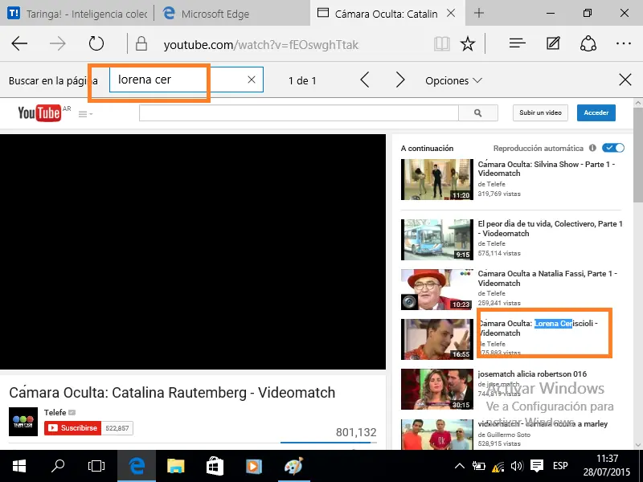The image size is (643, 482).
Task: Show hidden tray icons chevron
Action: pos(460,466)
